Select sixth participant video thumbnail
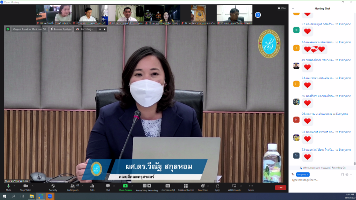The image size is (356, 200). [x=234, y=15]
